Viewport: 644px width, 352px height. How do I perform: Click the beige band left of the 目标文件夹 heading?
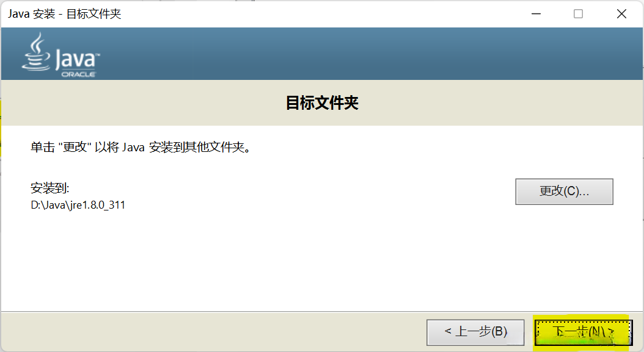pyautogui.click(x=144, y=102)
